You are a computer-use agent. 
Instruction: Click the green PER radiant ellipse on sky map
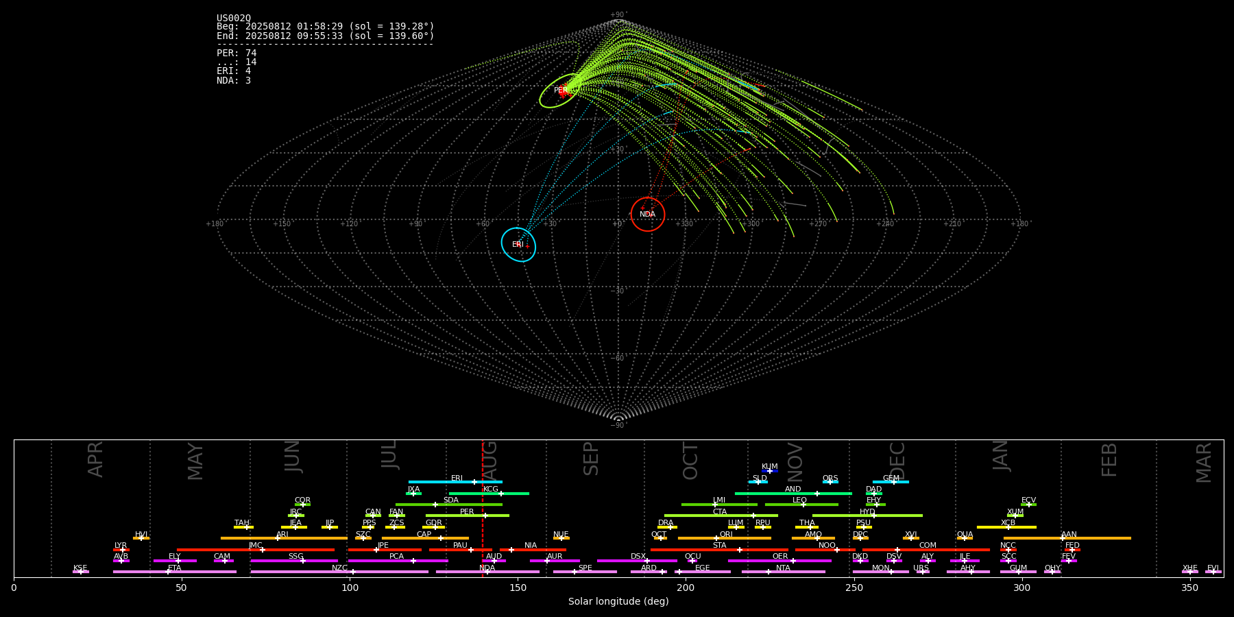click(x=560, y=90)
